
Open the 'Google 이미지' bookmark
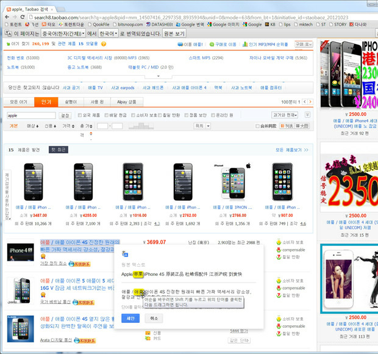click(223, 24)
